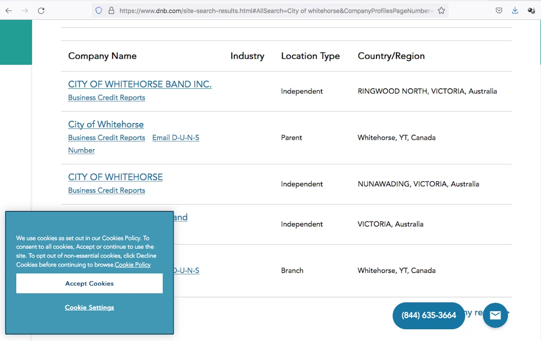
Task: Open the City of Whitehorse parent company link
Action: click(106, 124)
